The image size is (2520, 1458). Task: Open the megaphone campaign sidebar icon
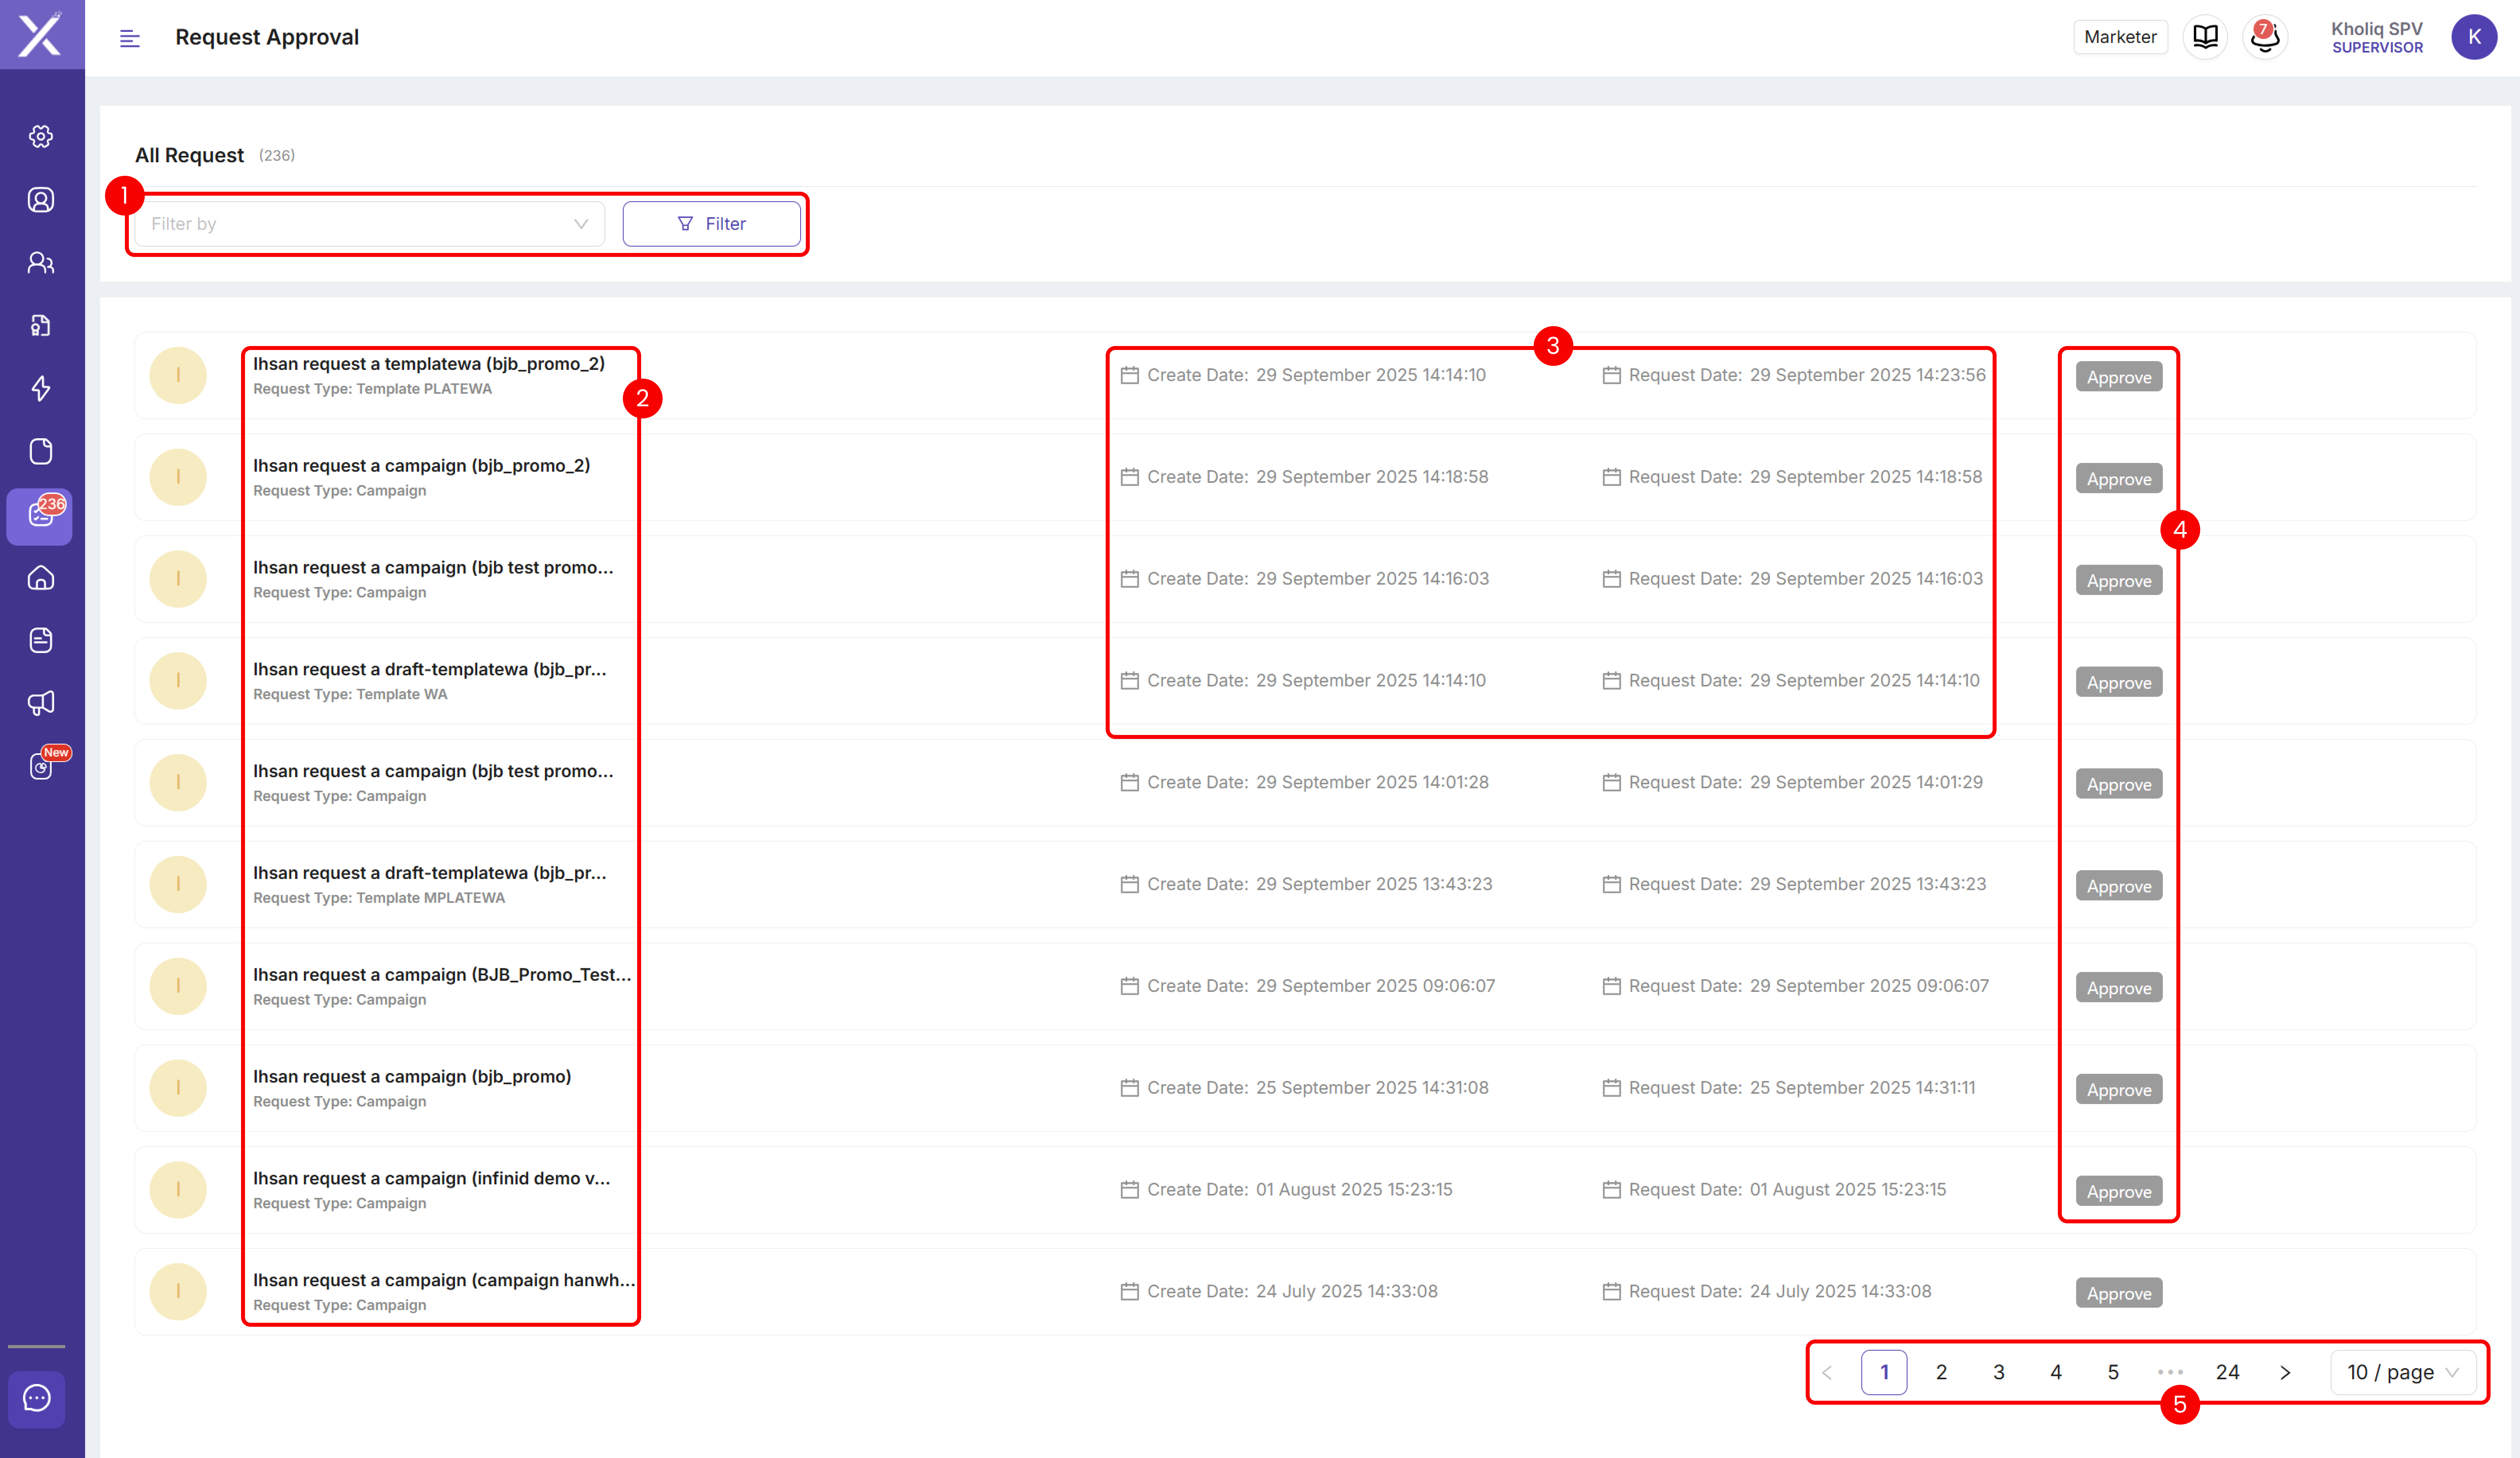pyautogui.click(x=41, y=703)
